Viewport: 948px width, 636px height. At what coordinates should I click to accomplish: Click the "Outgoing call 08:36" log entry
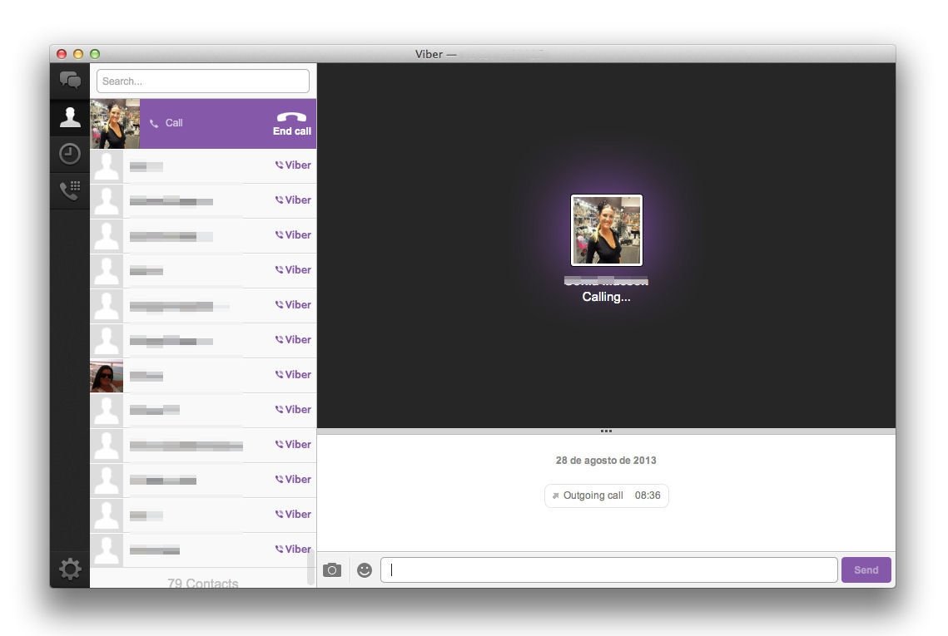point(607,495)
